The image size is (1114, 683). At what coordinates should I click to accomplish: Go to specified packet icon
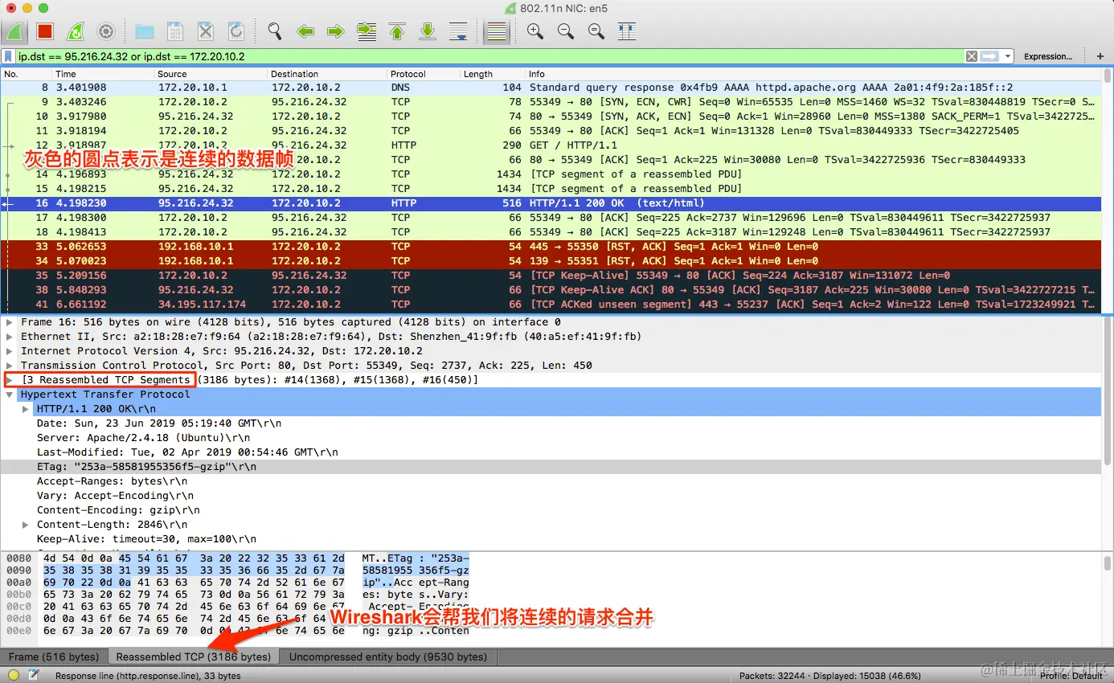click(x=367, y=31)
